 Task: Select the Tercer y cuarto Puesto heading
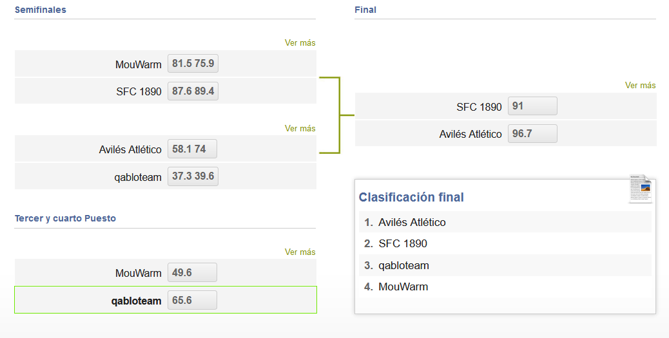pos(65,219)
